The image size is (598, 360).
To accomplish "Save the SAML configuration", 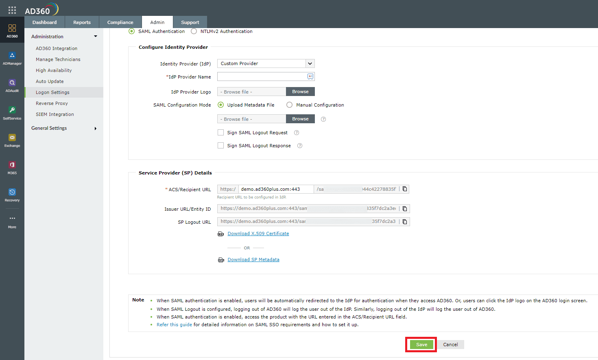I will pyautogui.click(x=421, y=344).
